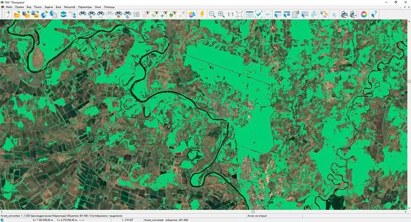Open the Поиск menu

[x=38, y=7]
